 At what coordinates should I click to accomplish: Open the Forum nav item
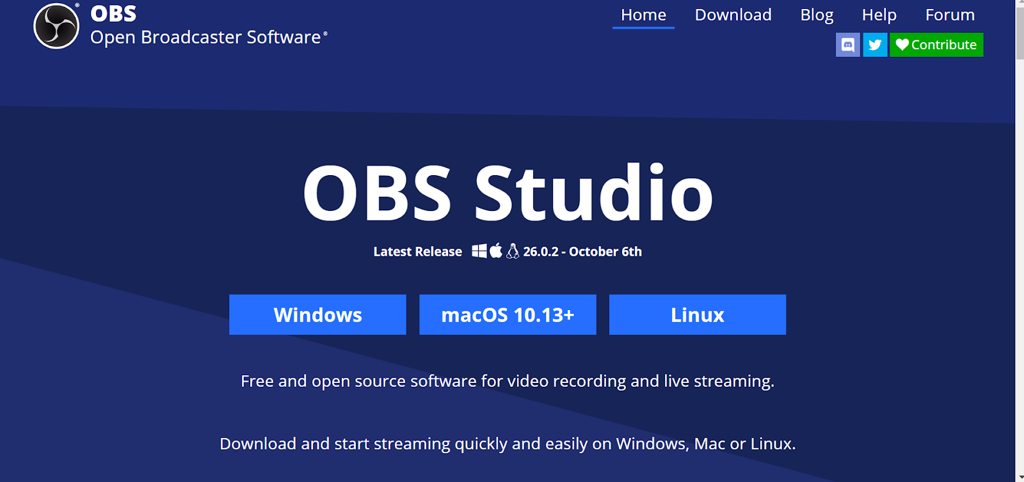click(950, 15)
